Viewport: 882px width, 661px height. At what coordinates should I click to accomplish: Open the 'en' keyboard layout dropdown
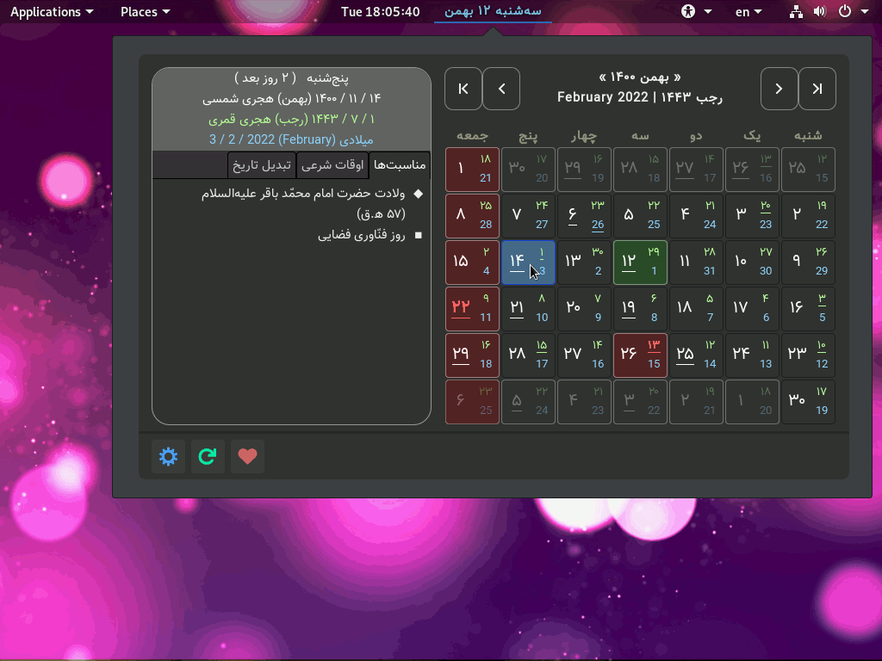[748, 11]
